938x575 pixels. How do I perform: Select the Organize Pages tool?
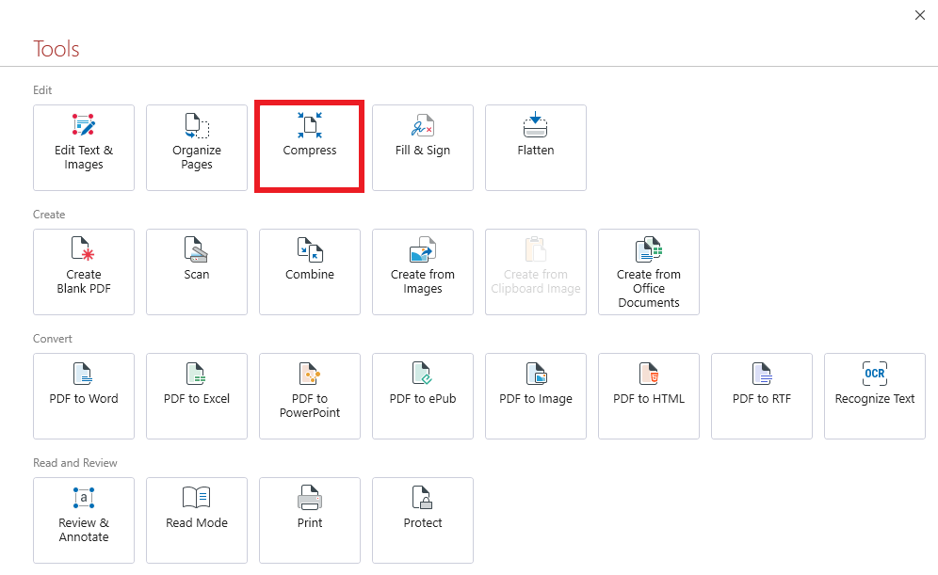point(197,148)
